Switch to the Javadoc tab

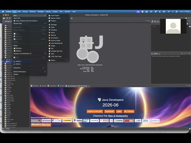coord(43,86)
